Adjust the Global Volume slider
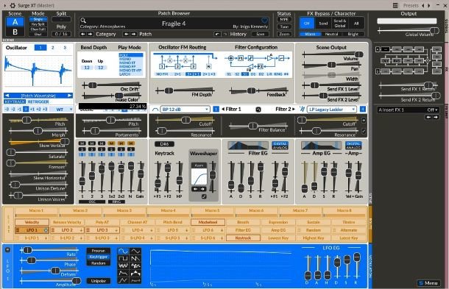Screen dimensions: 449x289 click(x=409, y=30)
